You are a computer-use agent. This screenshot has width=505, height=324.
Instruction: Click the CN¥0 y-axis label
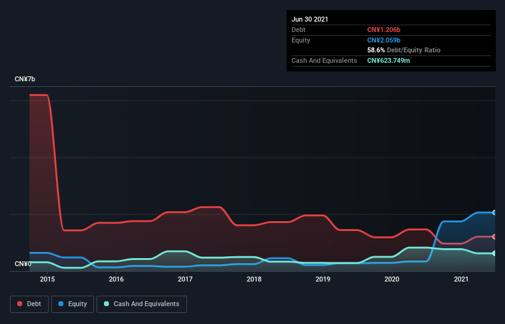click(23, 264)
